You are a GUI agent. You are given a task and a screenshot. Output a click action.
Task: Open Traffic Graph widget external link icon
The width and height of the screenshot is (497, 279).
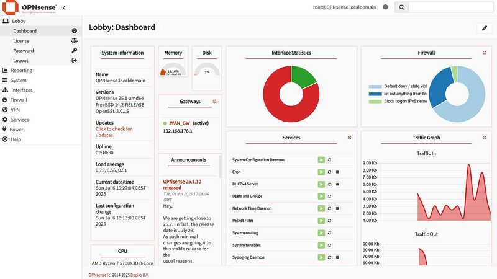point(485,138)
